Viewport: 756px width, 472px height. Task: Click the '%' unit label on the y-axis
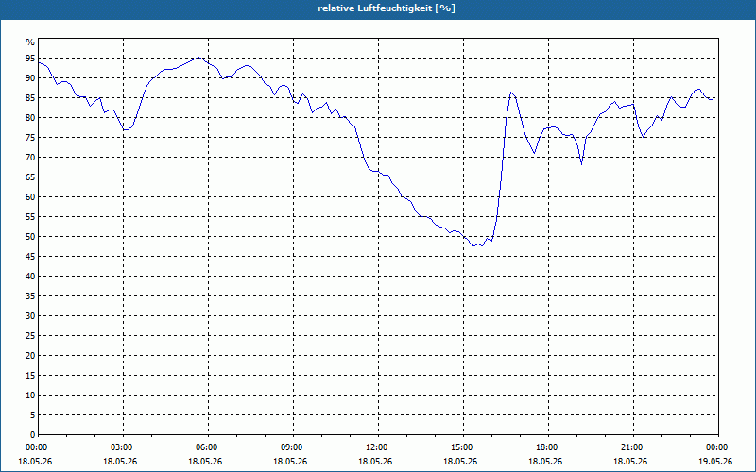(30, 42)
